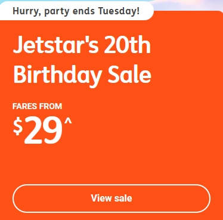The width and height of the screenshot is (223, 220).
Task: Select the FARES FROM label
Action: [37, 106]
